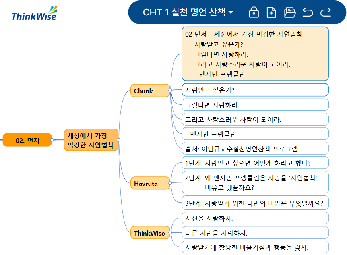Viewport: 347px width, 255px height.
Task: Select the 1단계 question node
Action: pyautogui.click(x=255, y=163)
